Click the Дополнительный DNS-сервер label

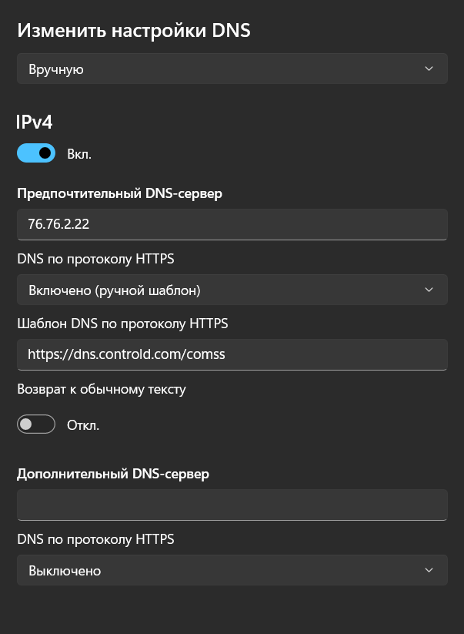coord(113,474)
